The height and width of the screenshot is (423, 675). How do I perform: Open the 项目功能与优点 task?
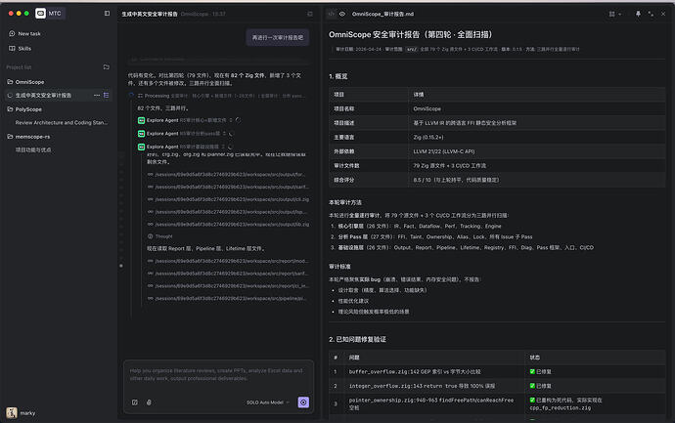[x=33, y=150]
